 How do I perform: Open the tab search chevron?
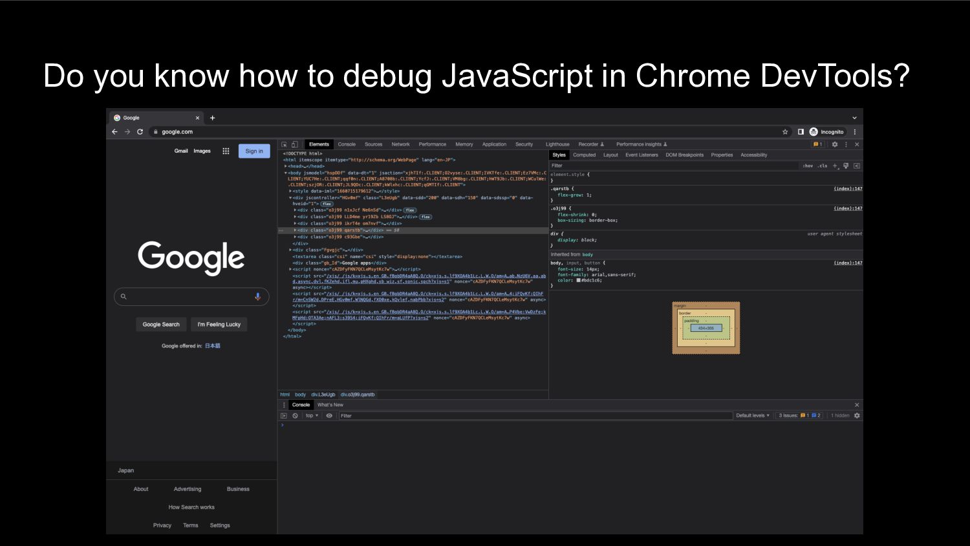(x=854, y=118)
